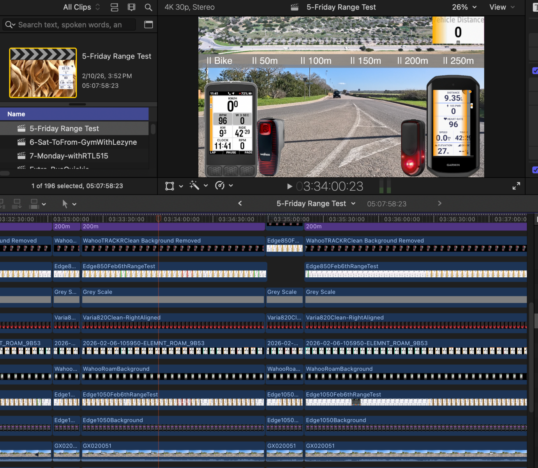Click the 5-Friday Range Test project thumbnail
This screenshot has width=538, height=468.
click(x=43, y=73)
